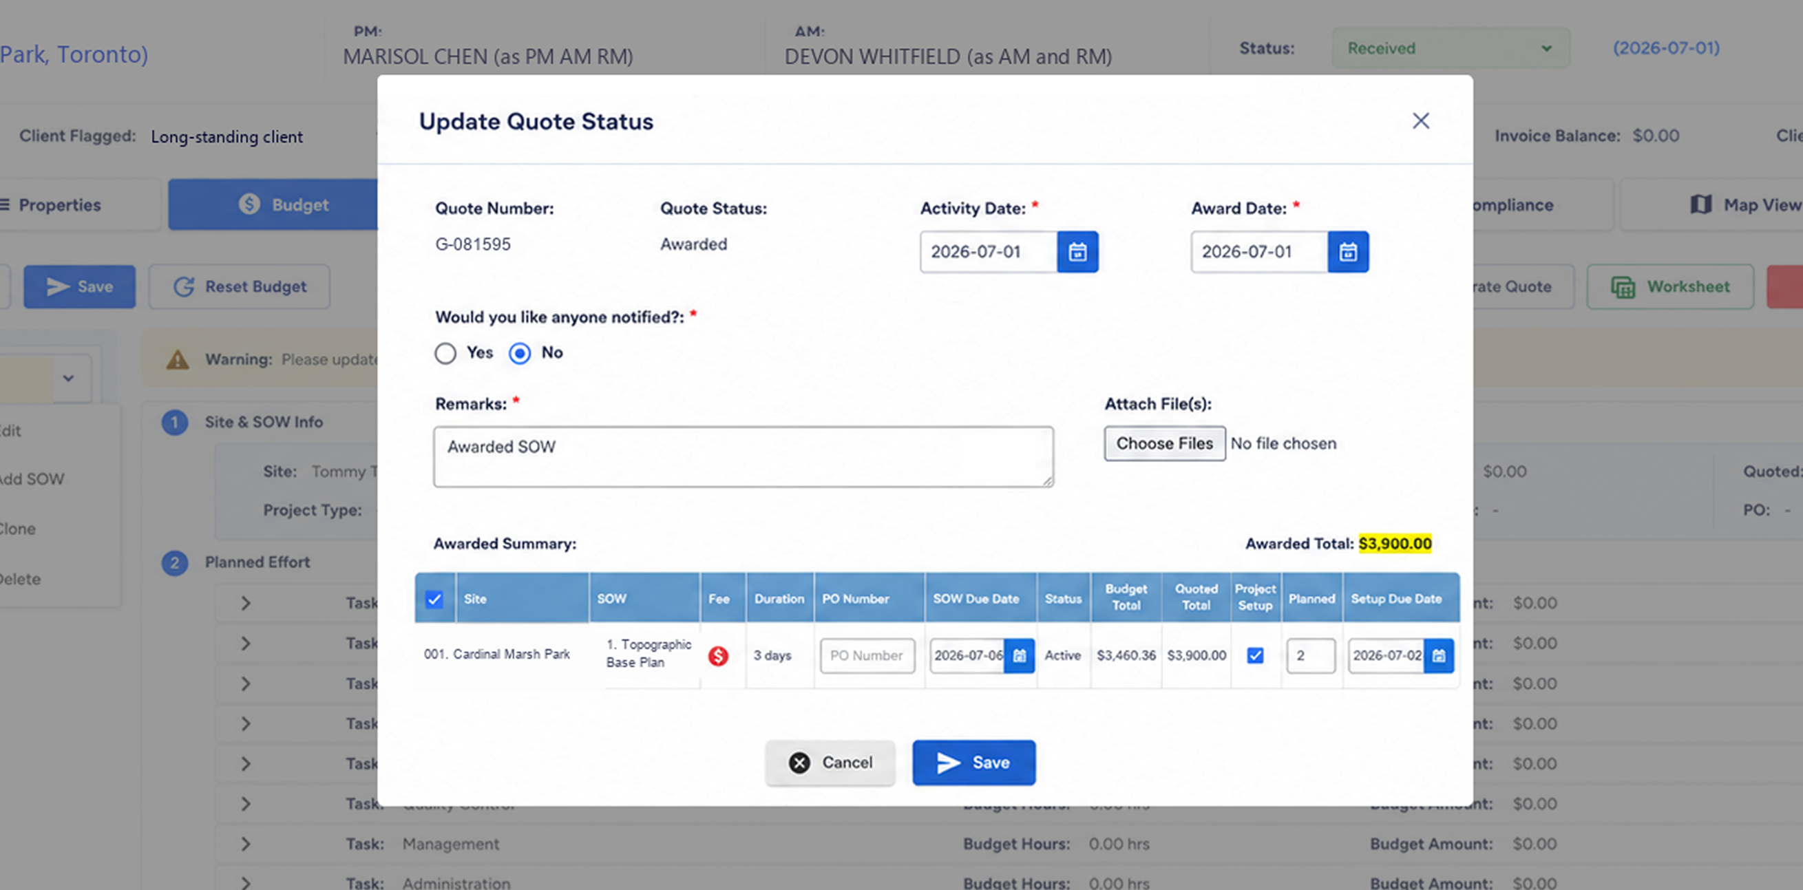Expand the Administration task row
The width and height of the screenshot is (1803, 890).
(x=245, y=883)
